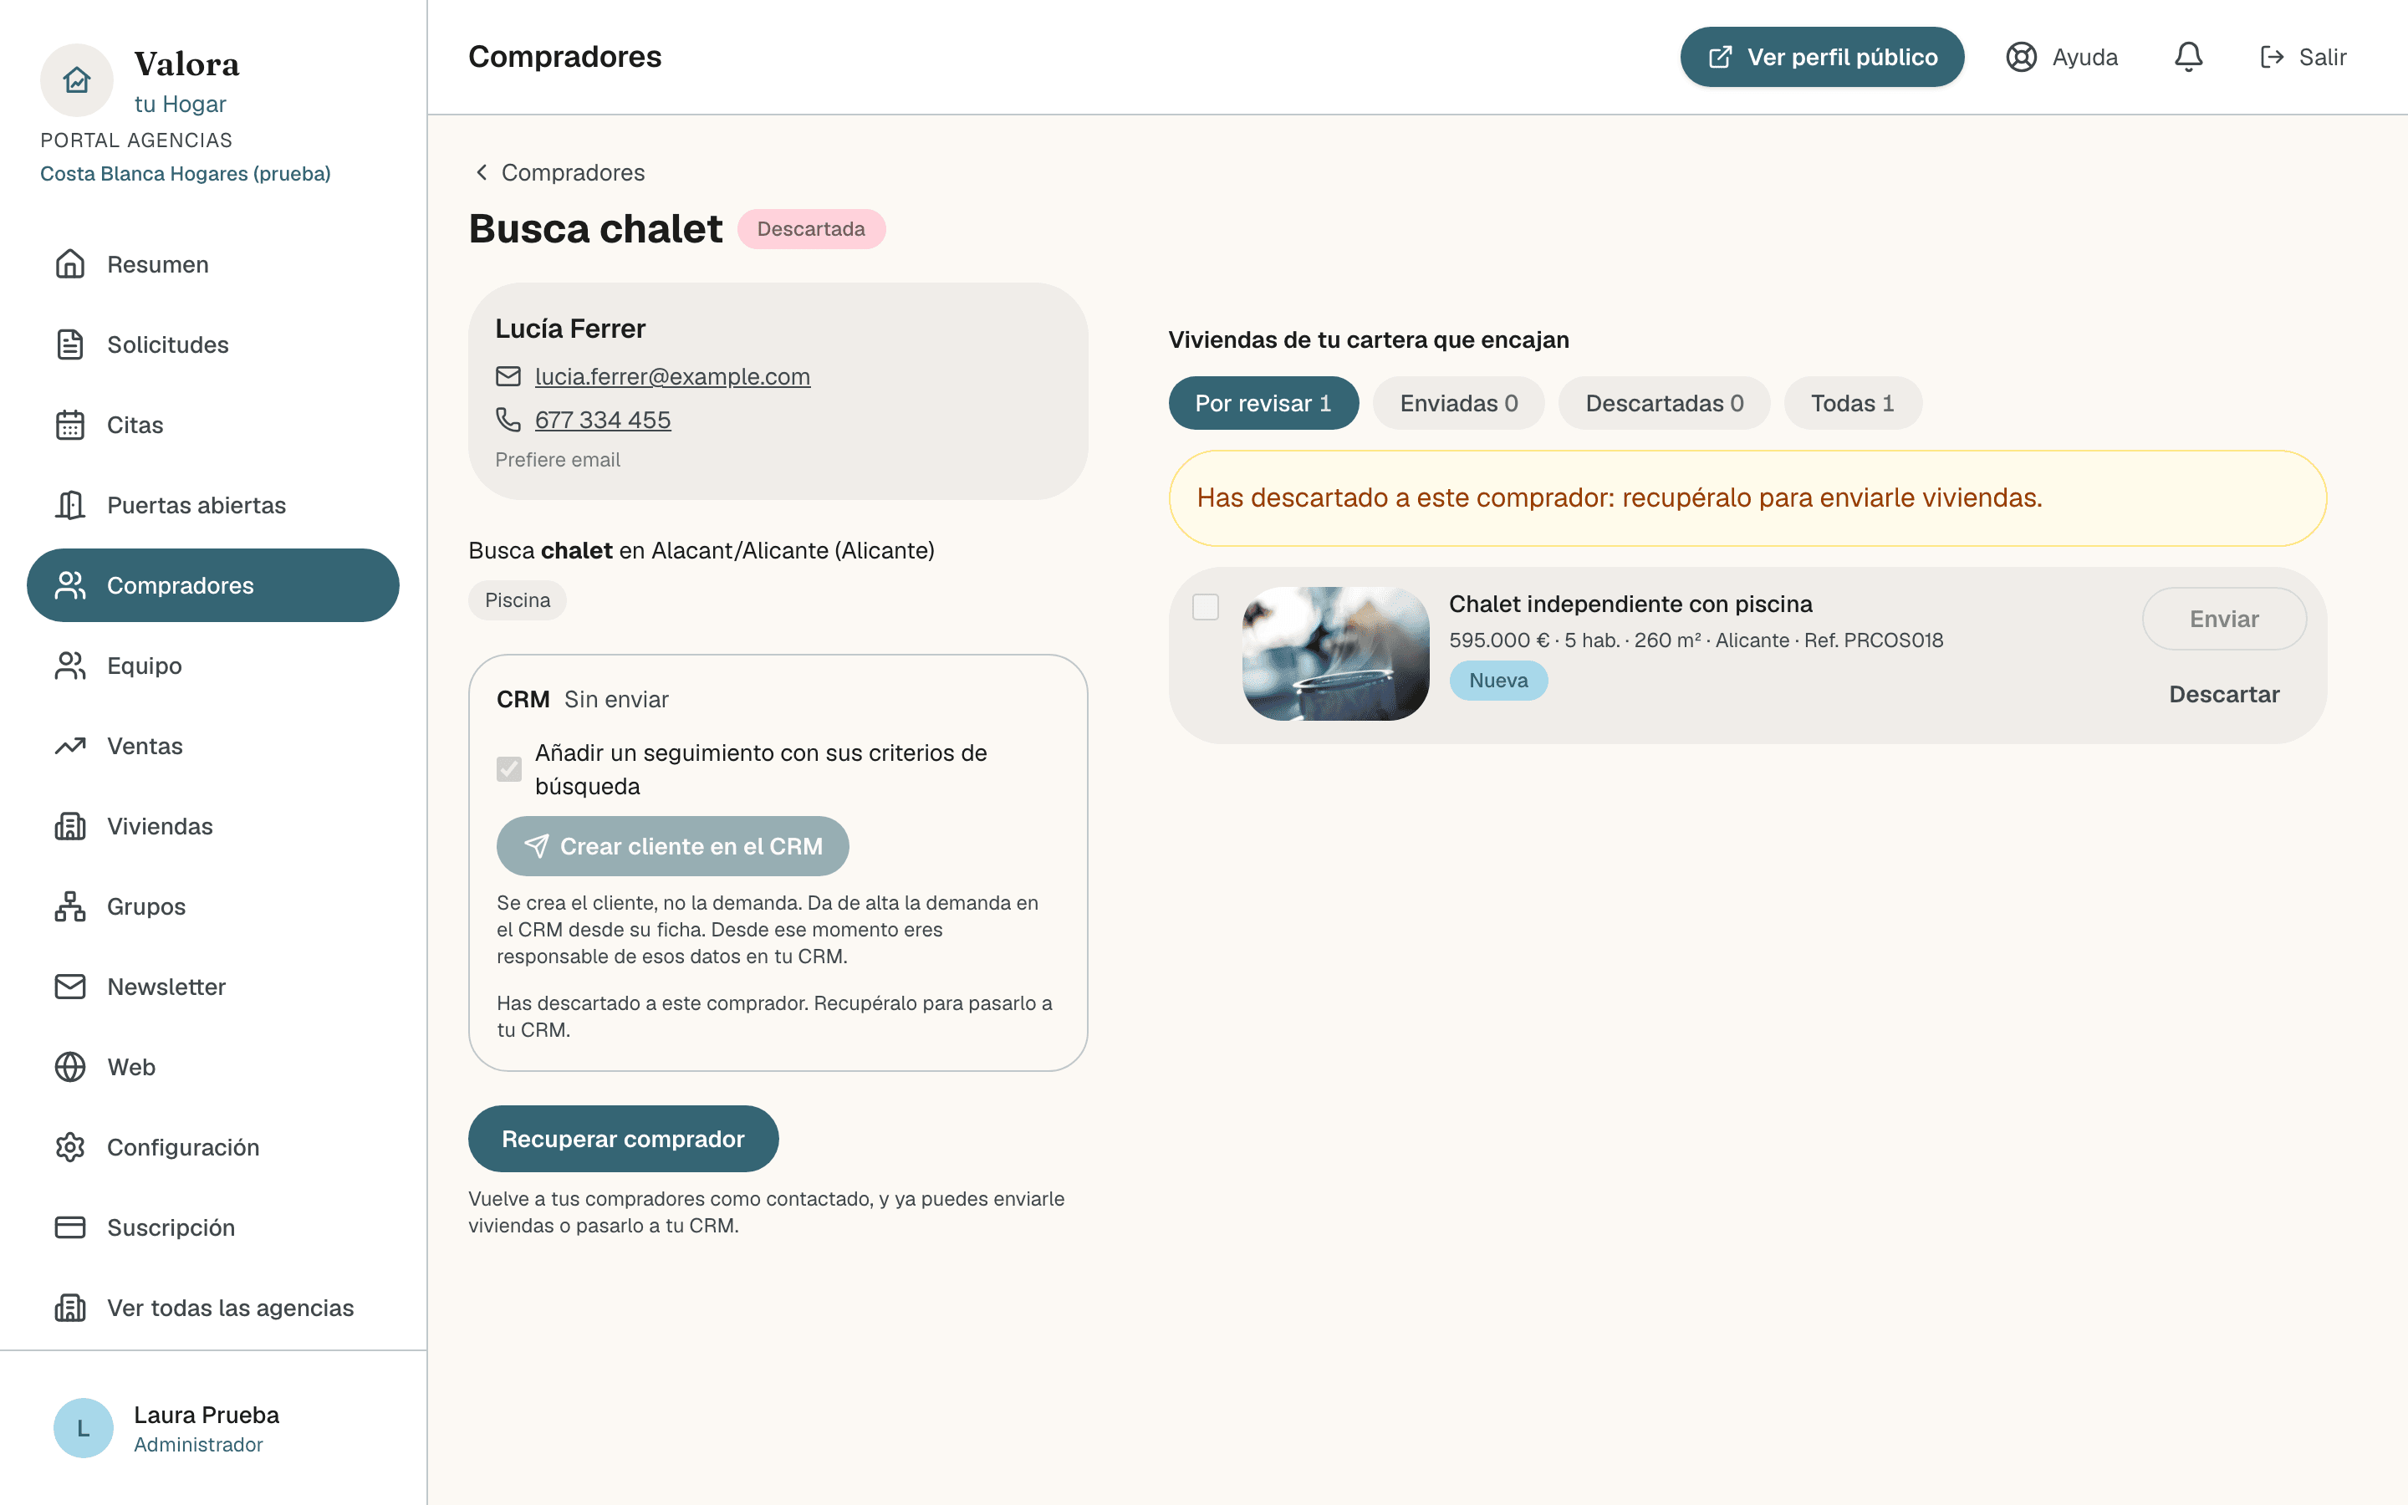
Task: Click the Recuperar comprador button
Action: pyautogui.click(x=623, y=1139)
